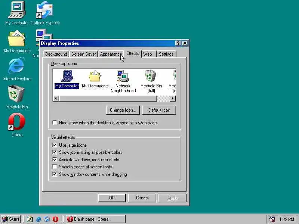
Task: Click the Default Icon button
Action: tap(159, 110)
